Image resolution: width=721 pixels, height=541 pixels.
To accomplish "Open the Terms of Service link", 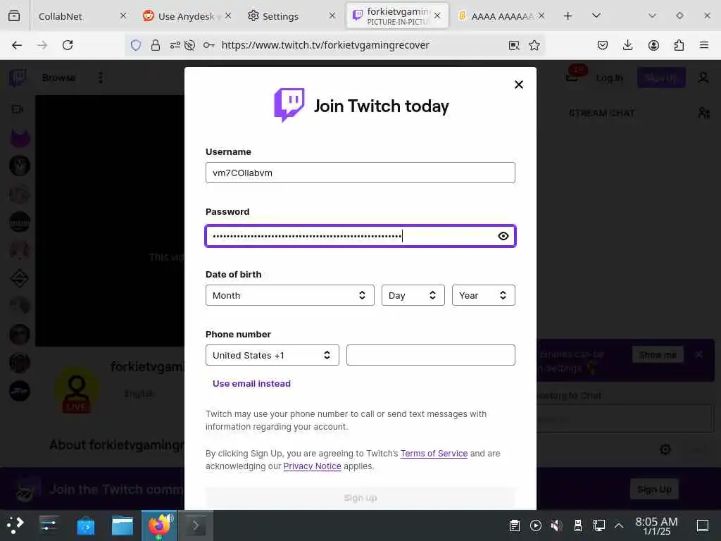I will coord(434,454).
